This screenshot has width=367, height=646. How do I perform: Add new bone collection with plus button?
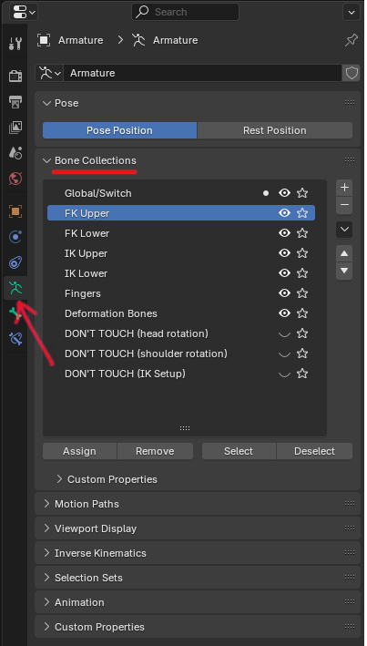click(344, 188)
